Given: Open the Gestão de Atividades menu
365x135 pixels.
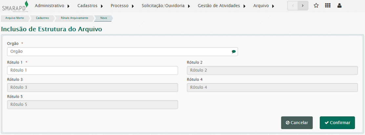Looking at the screenshot, I should [x=222, y=6].
